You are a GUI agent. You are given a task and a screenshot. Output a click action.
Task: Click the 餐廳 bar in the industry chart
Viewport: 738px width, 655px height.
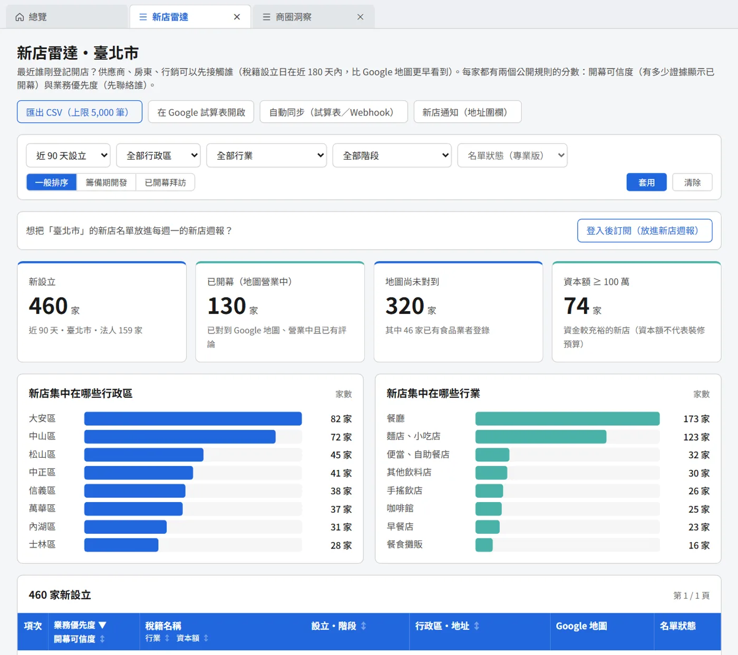tap(567, 419)
